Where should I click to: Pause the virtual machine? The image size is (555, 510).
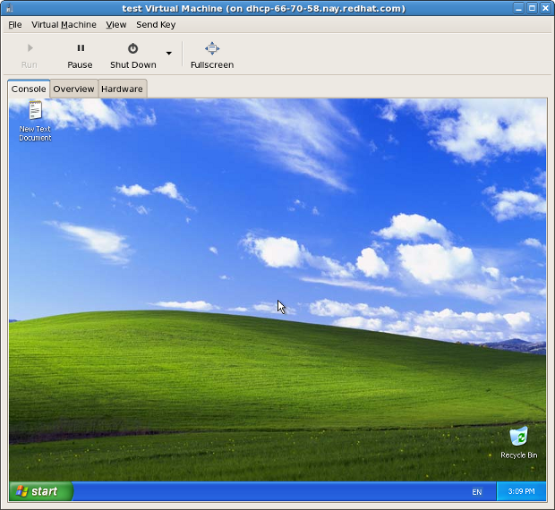point(80,55)
